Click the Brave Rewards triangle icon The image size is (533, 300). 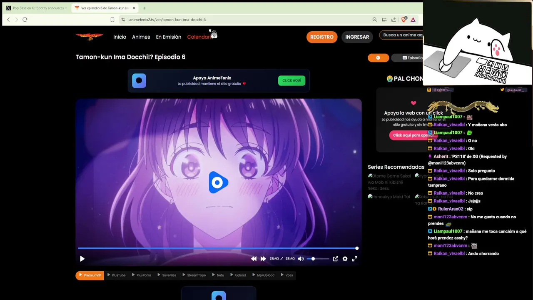413,20
